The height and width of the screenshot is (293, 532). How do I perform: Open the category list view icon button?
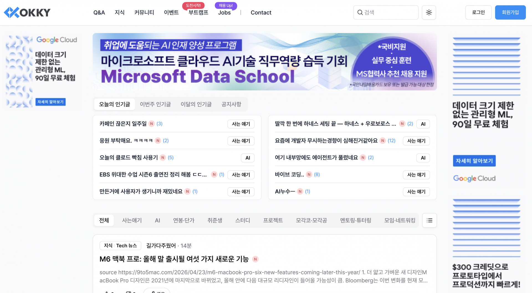(x=429, y=220)
